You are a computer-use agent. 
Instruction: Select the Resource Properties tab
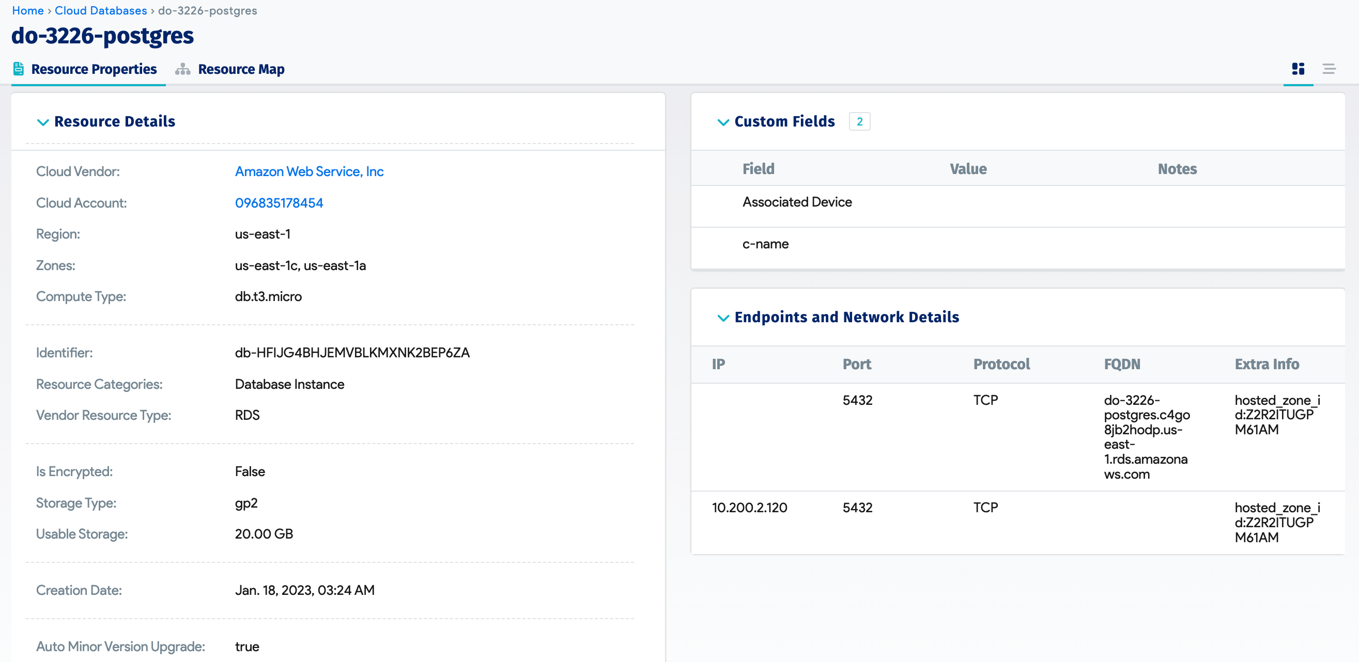[94, 69]
